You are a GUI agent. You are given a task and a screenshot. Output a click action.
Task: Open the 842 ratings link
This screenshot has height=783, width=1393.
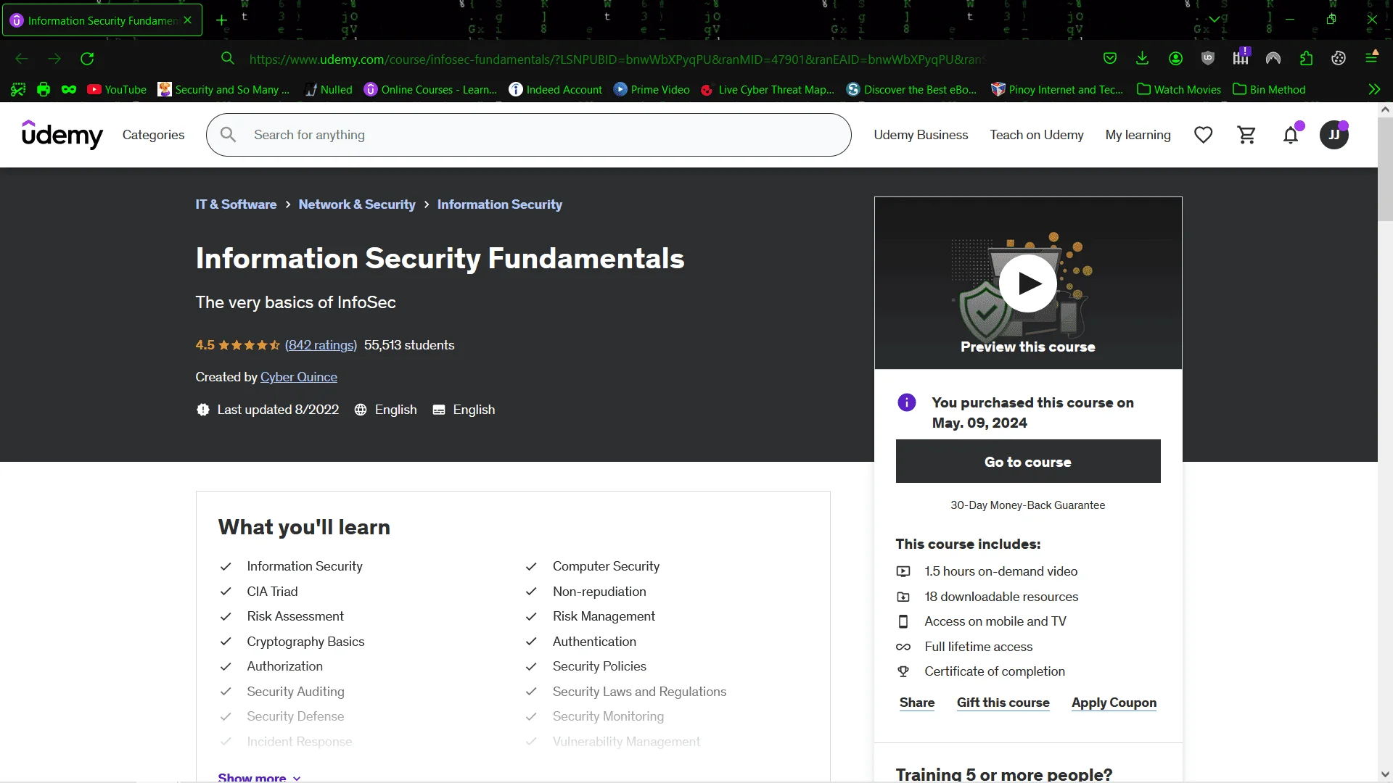321,345
